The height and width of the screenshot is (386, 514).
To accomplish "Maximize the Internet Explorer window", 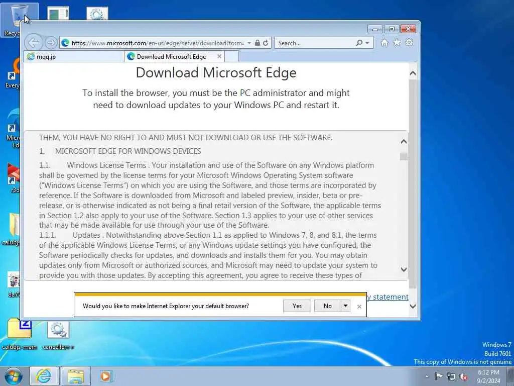I will [x=392, y=29].
